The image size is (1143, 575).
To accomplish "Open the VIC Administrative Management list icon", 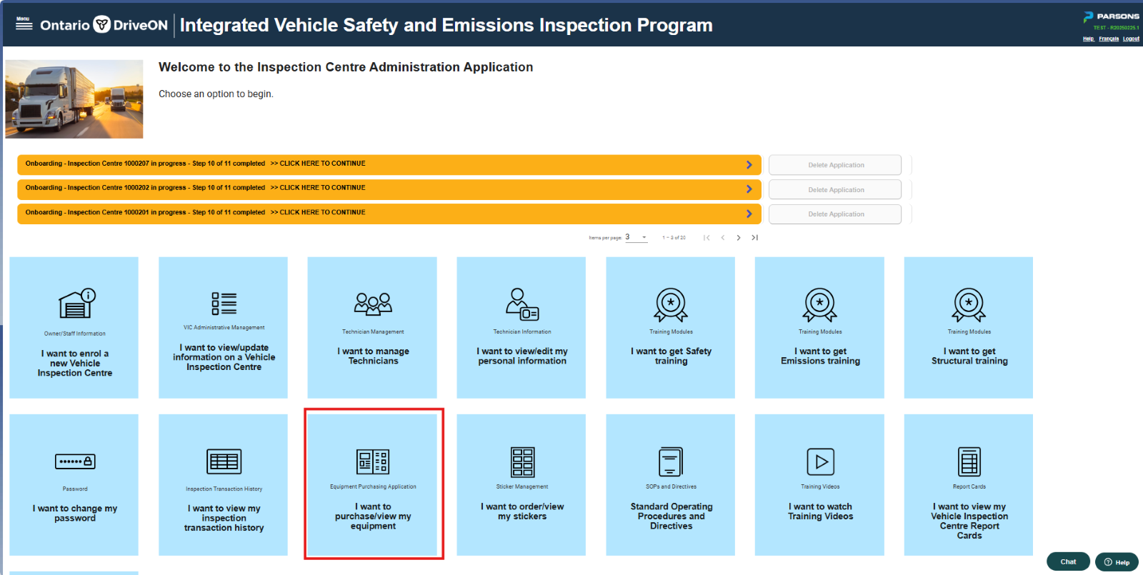I will (x=224, y=304).
